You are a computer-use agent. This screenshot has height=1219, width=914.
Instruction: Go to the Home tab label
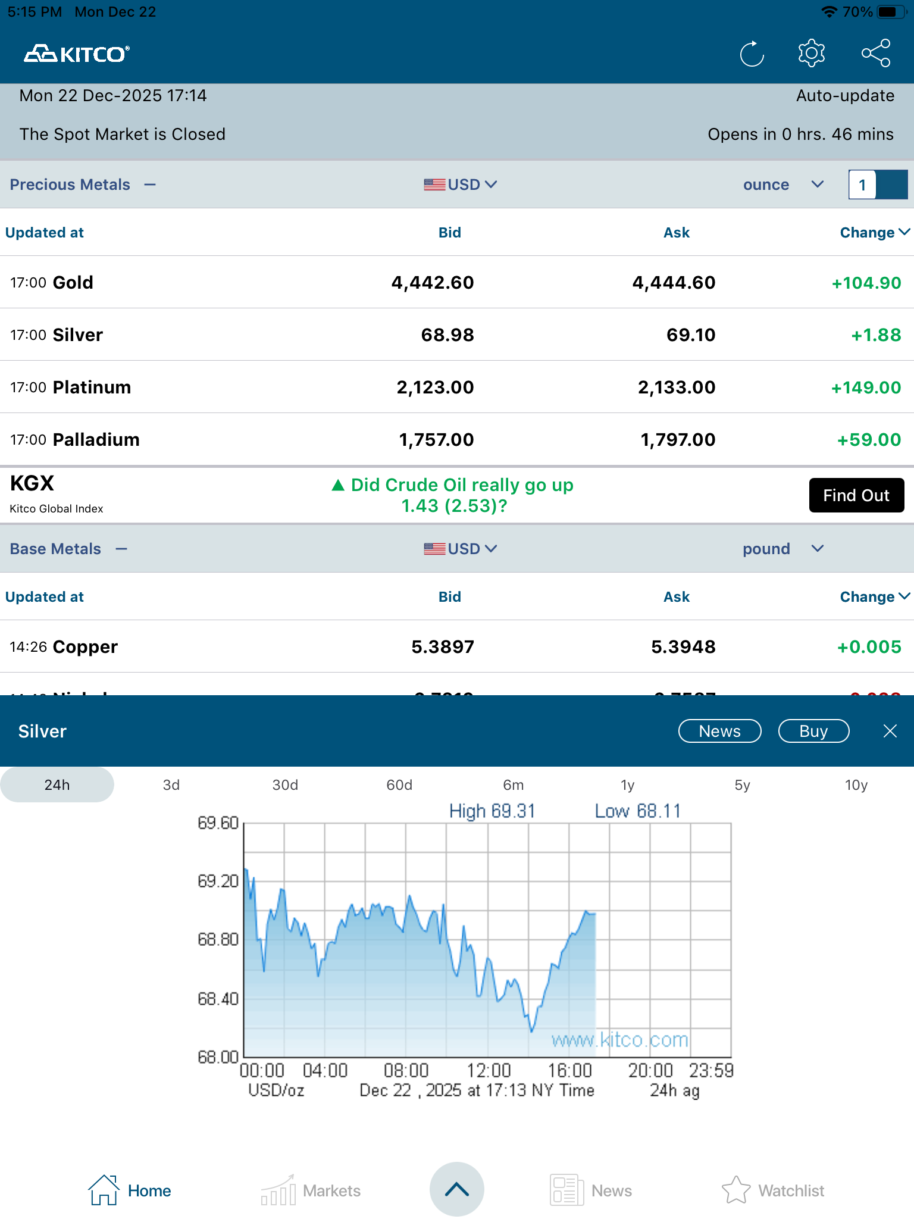[x=149, y=1190]
